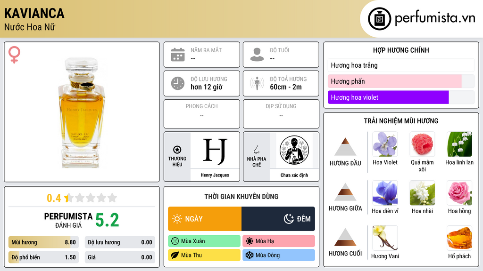
Task: Click the Henry Jacques brand name label
Action: (215, 175)
